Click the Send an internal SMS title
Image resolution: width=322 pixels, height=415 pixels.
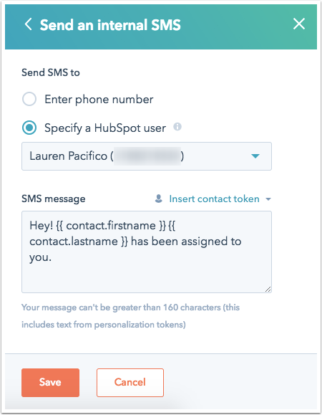click(x=110, y=25)
